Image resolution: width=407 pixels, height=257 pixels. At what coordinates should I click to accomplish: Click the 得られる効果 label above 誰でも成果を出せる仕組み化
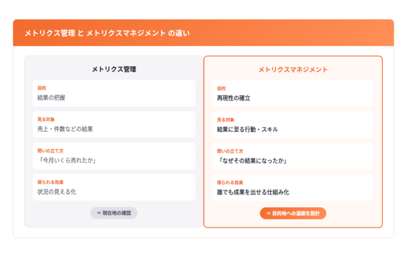(230, 182)
